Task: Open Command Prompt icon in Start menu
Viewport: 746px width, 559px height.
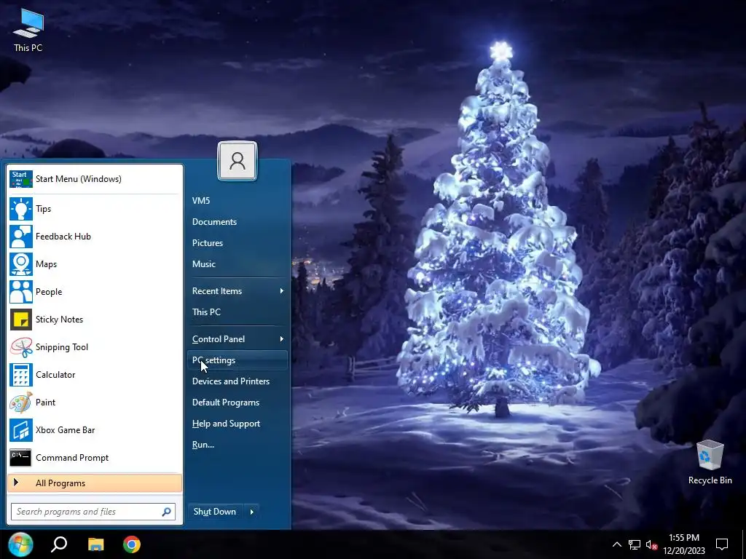Action: [x=21, y=458]
